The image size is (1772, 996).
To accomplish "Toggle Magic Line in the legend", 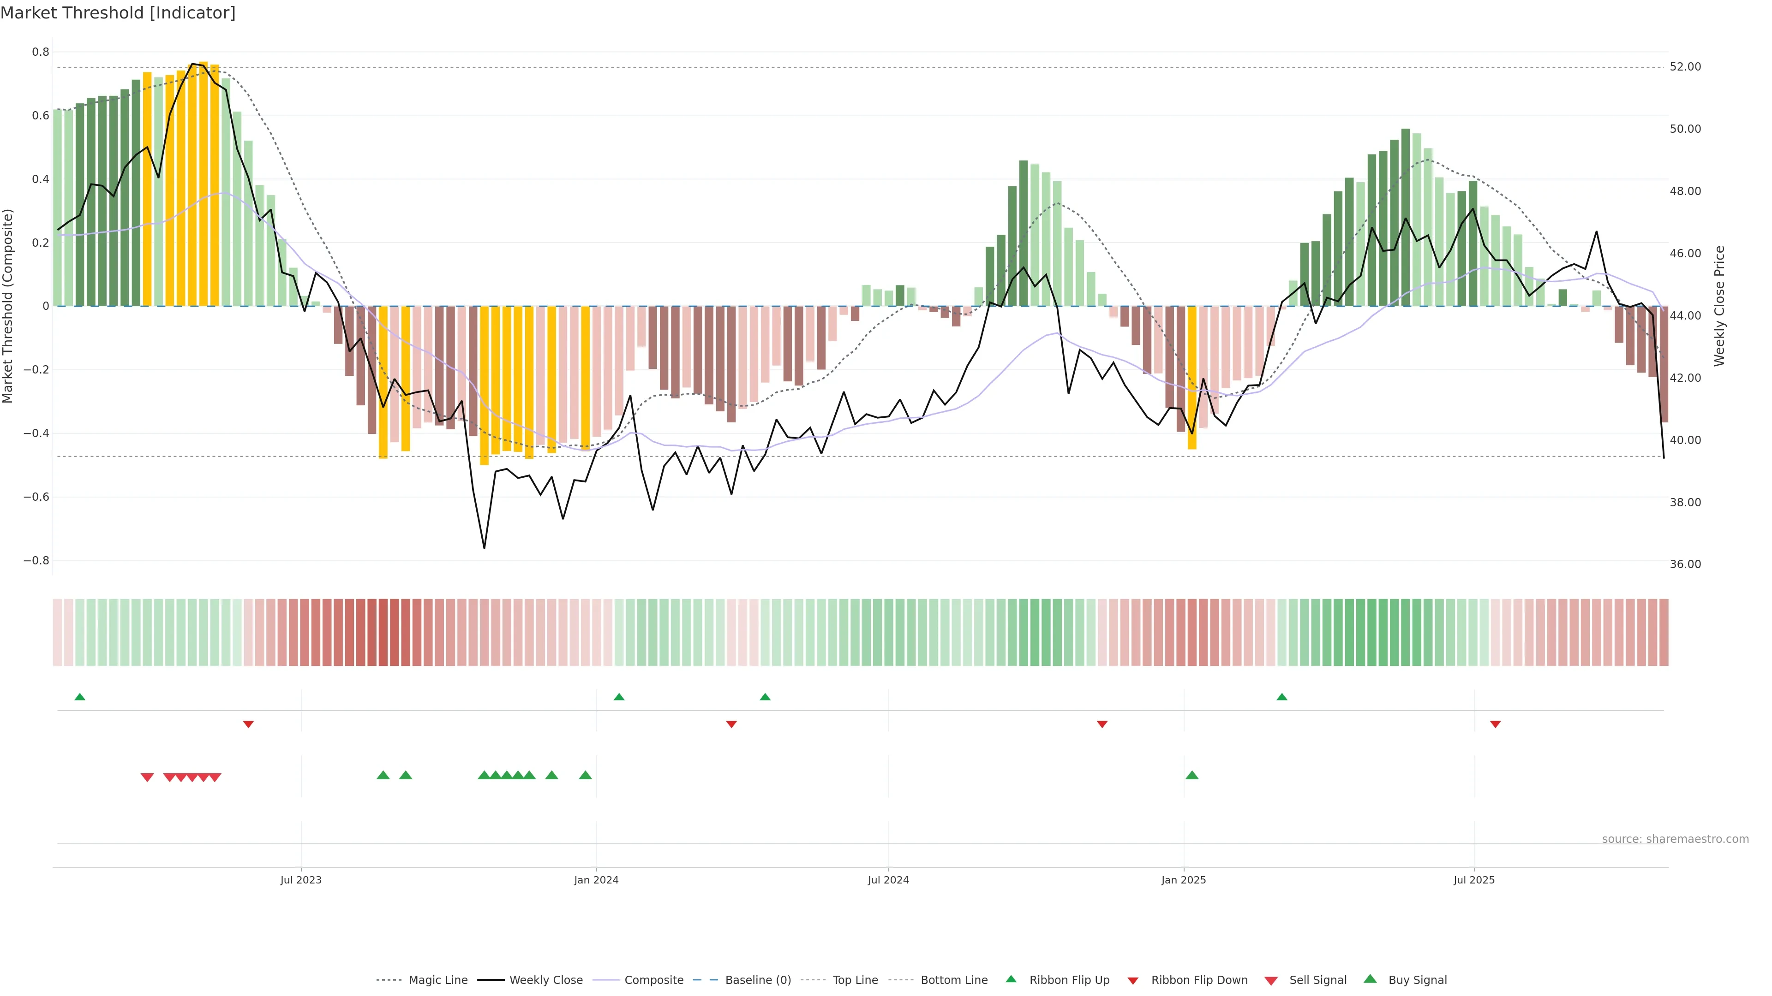I will [437, 980].
